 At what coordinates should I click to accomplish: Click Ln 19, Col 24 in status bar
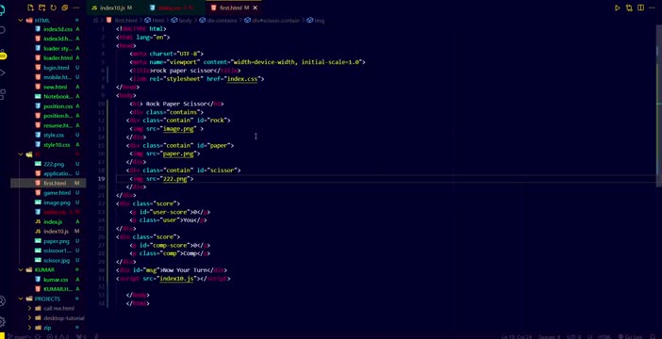(517, 336)
